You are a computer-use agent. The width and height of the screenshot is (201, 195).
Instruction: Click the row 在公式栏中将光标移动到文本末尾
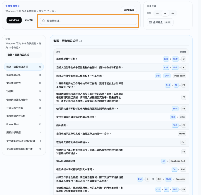pyautogui.click(x=121, y=169)
